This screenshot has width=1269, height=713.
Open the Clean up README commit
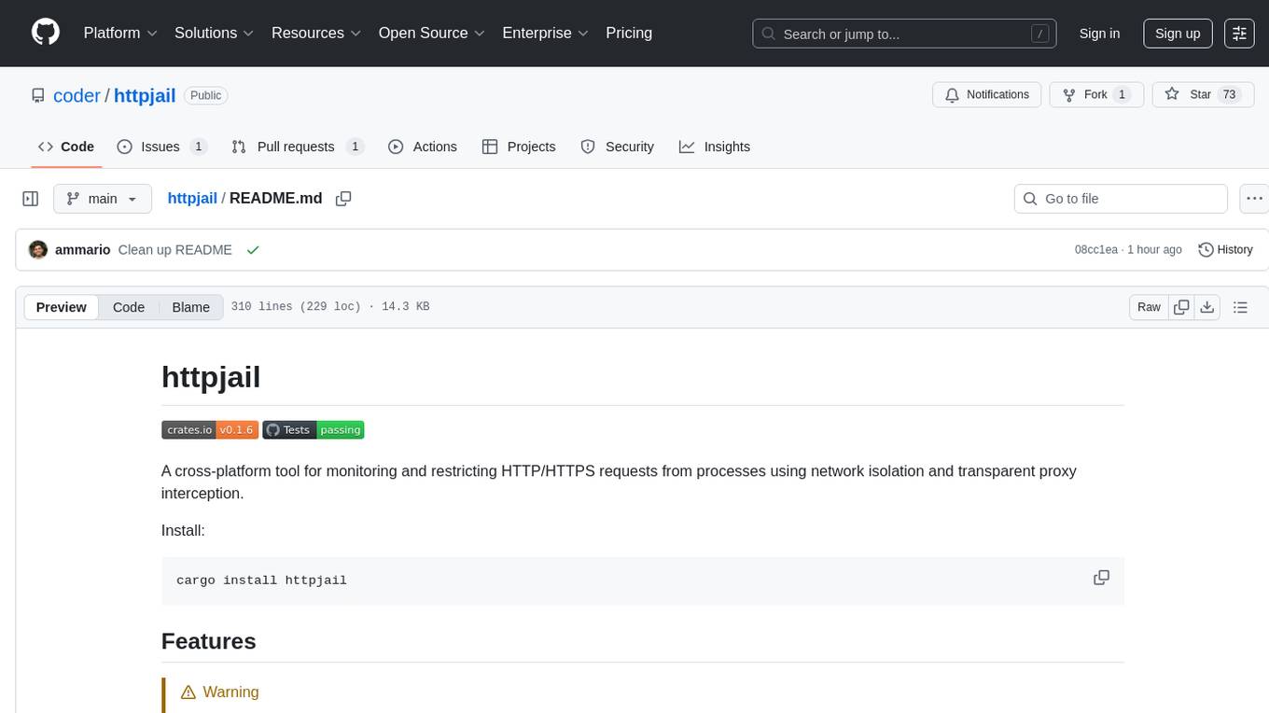tap(174, 250)
